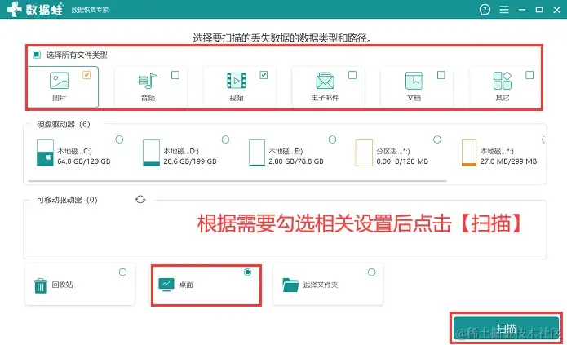Select the 回收站 radio button
The width and height of the screenshot is (567, 345).
(123, 272)
